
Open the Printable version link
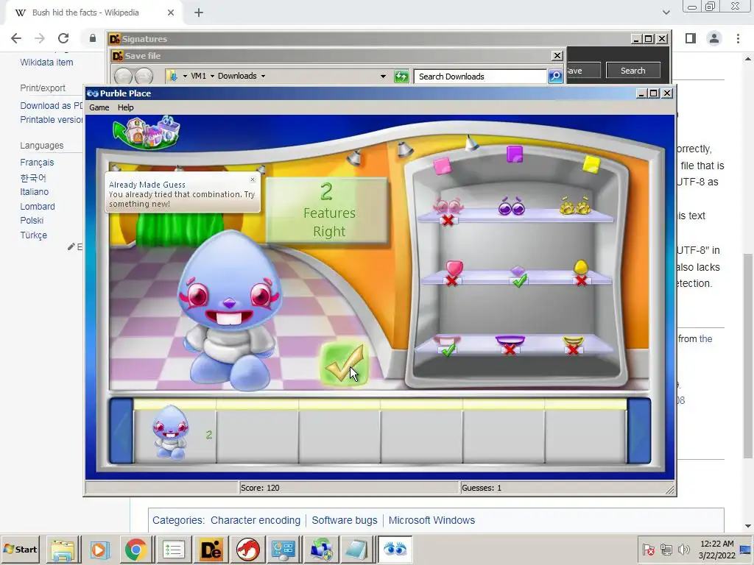[x=52, y=120]
